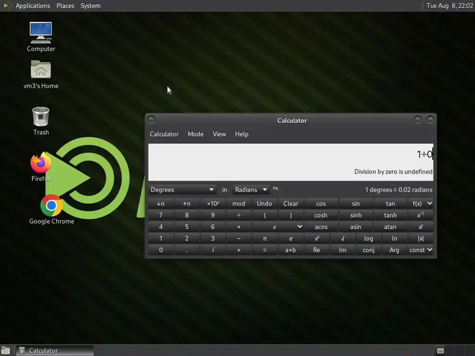Viewport: 475px width, 356px height.
Task: Click the close parenthesis key
Action: 291,215
